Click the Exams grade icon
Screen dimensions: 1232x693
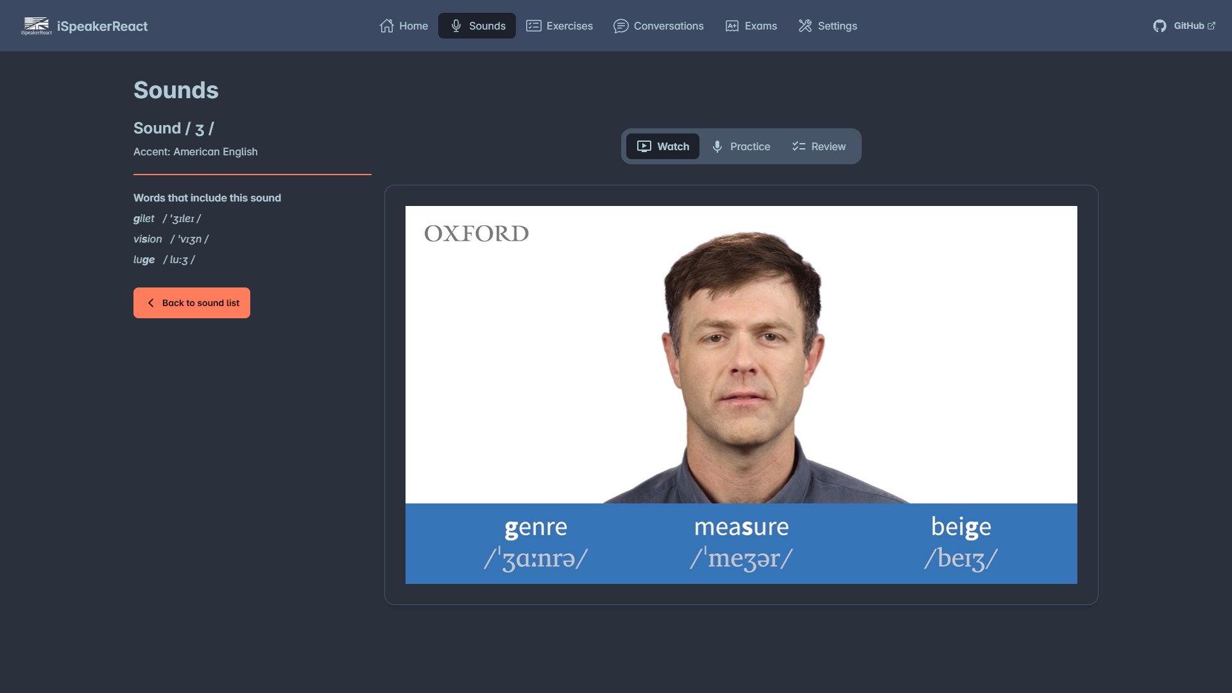tap(732, 26)
